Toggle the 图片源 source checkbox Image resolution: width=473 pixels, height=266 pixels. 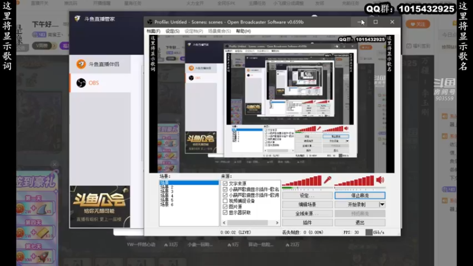(x=225, y=206)
